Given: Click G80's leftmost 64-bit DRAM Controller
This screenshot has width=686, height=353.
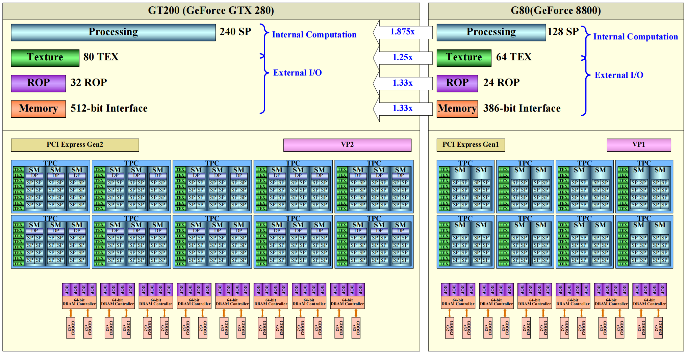Looking at the screenshot, I should [458, 302].
